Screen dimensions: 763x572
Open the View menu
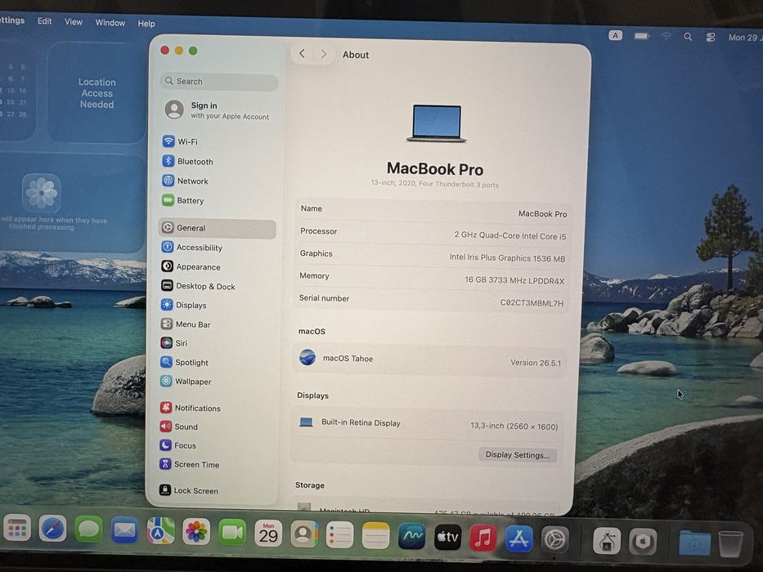(x=74, y=22)
